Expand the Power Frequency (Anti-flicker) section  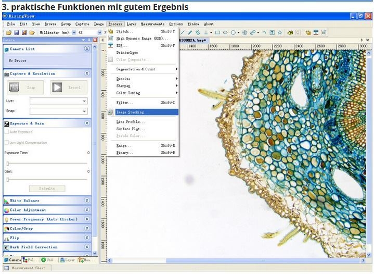[x=87, y=219]
